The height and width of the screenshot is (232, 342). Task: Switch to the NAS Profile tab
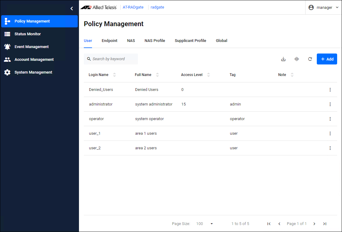(x=155, y=41)
